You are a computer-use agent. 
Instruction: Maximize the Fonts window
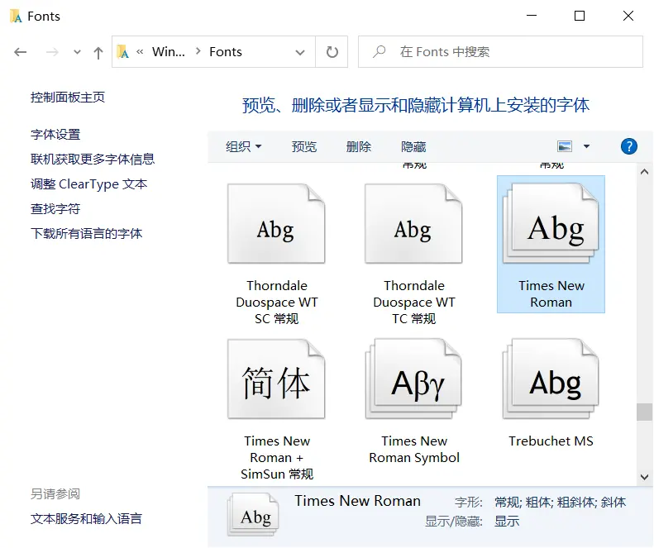pyautogui.click(x=580, y=16)
